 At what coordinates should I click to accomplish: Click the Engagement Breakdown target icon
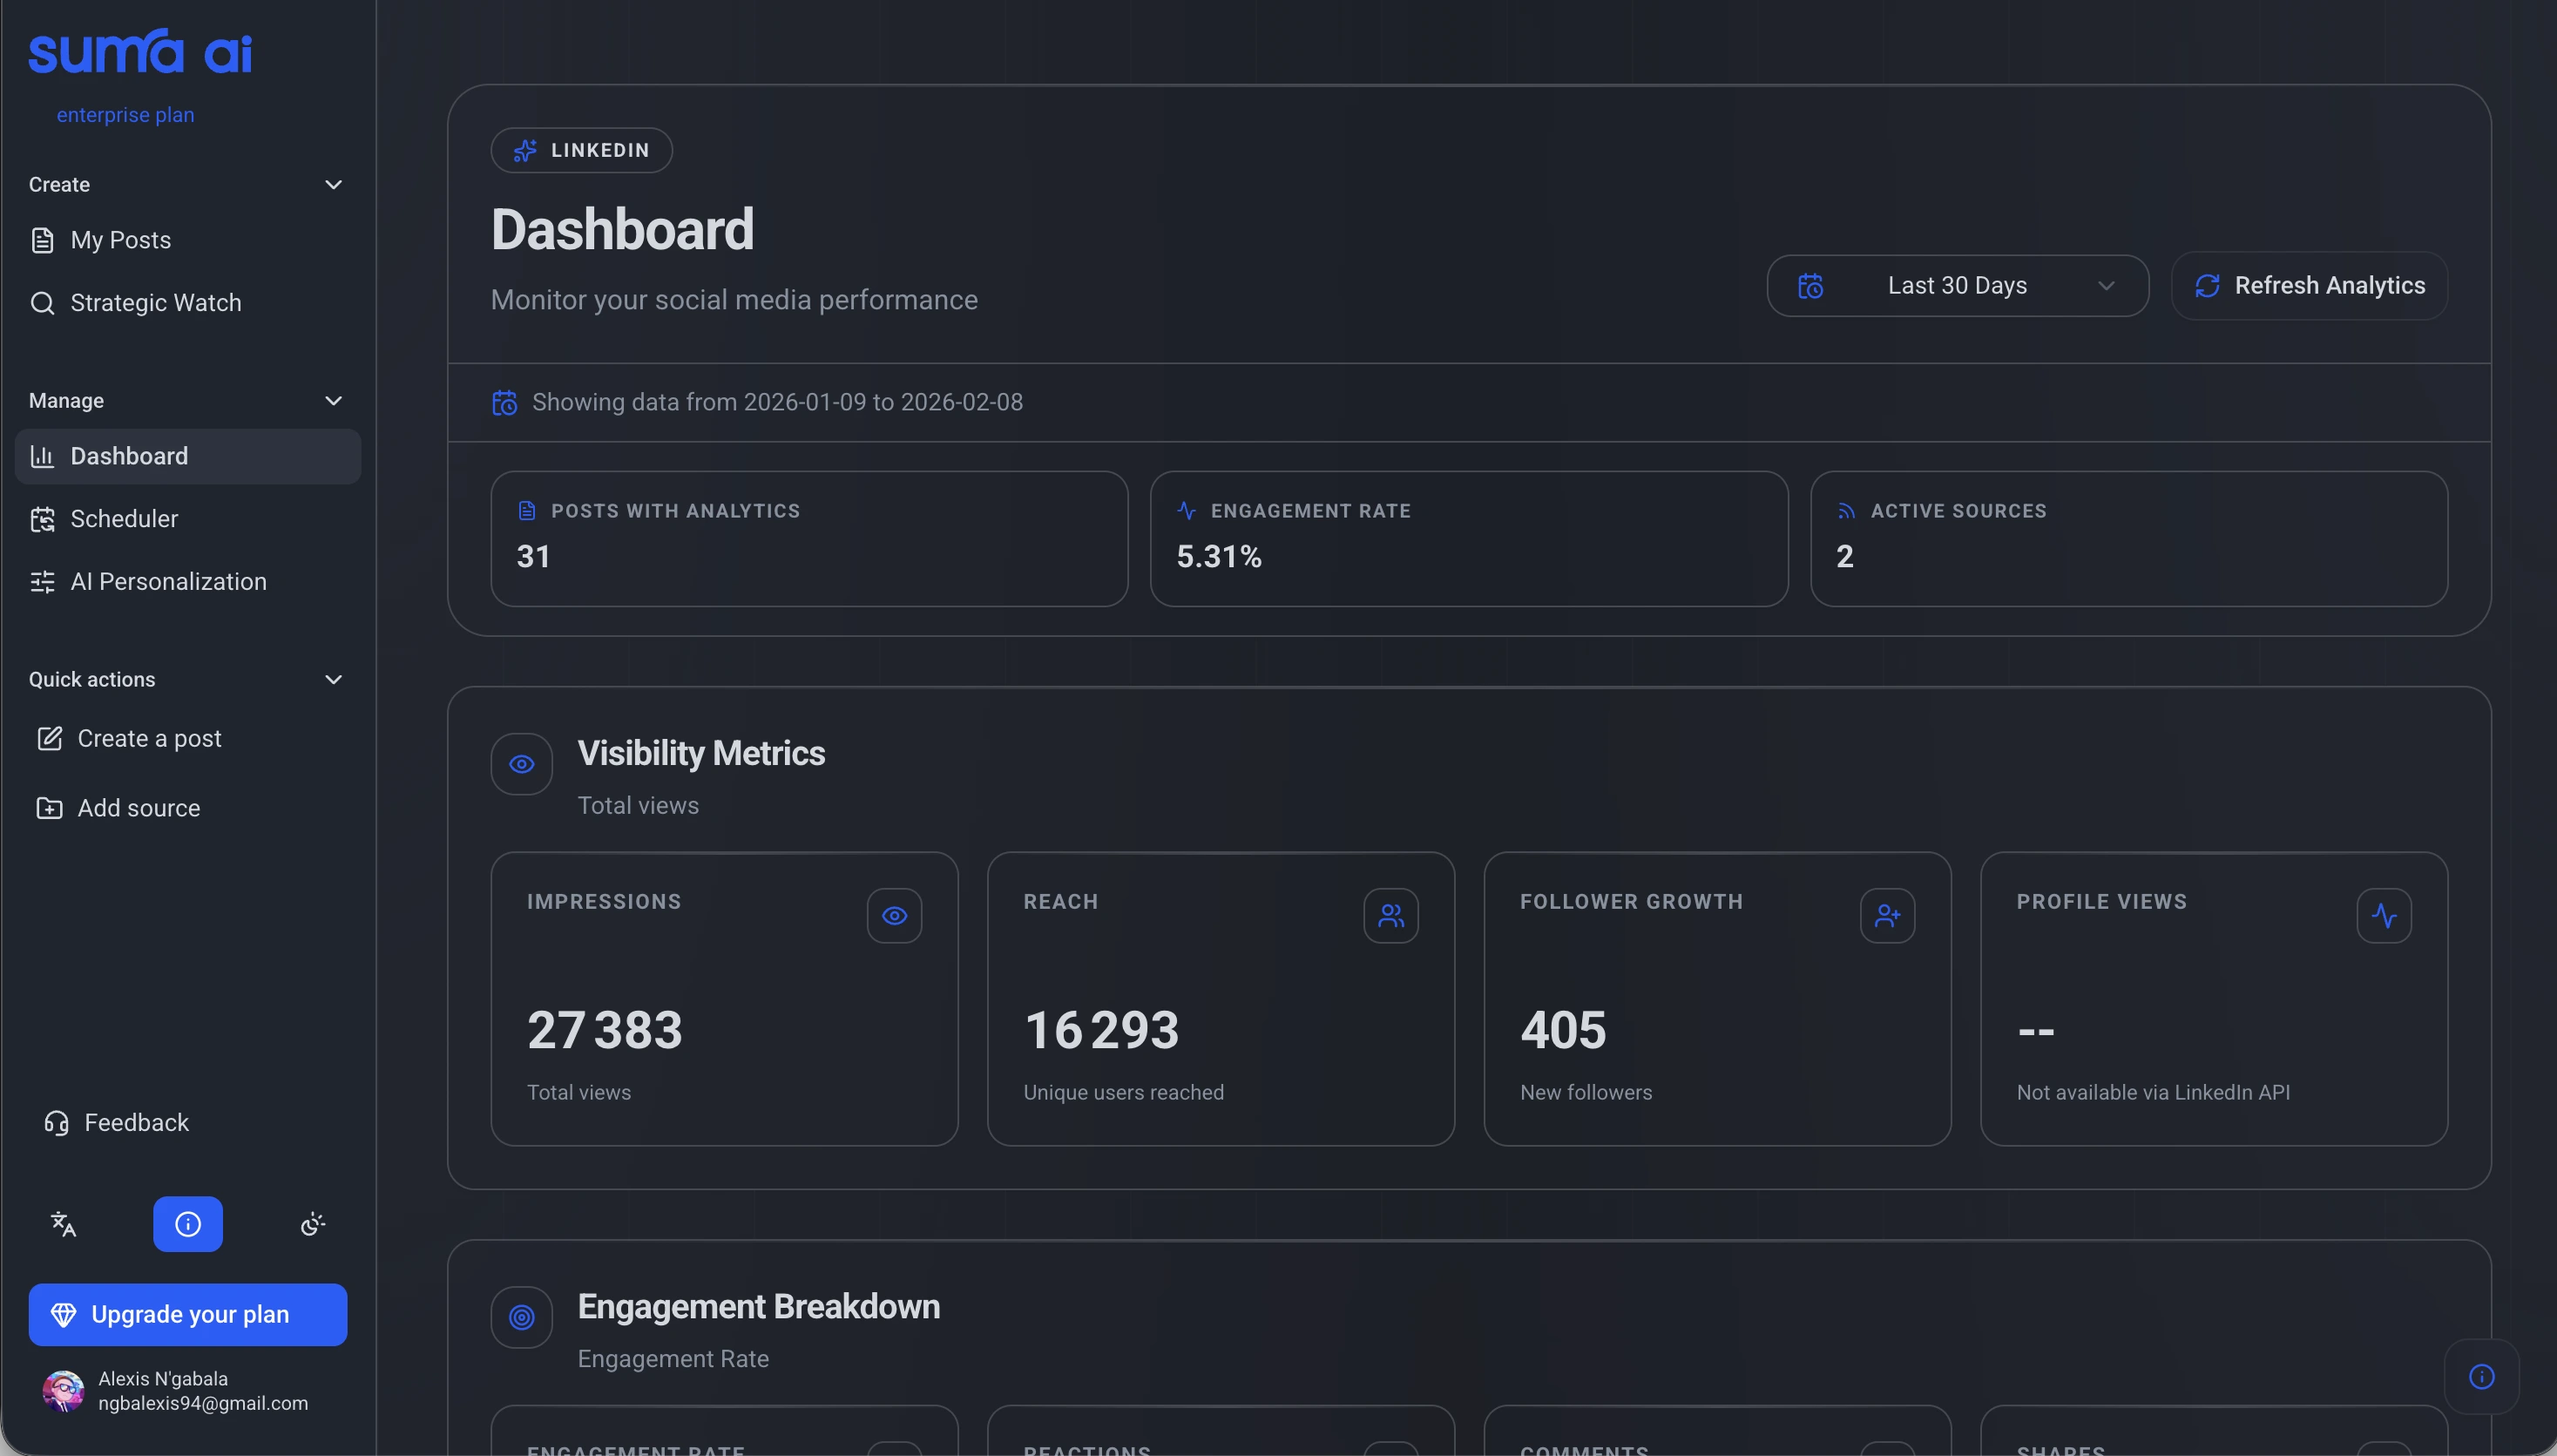click(522, 1318)
